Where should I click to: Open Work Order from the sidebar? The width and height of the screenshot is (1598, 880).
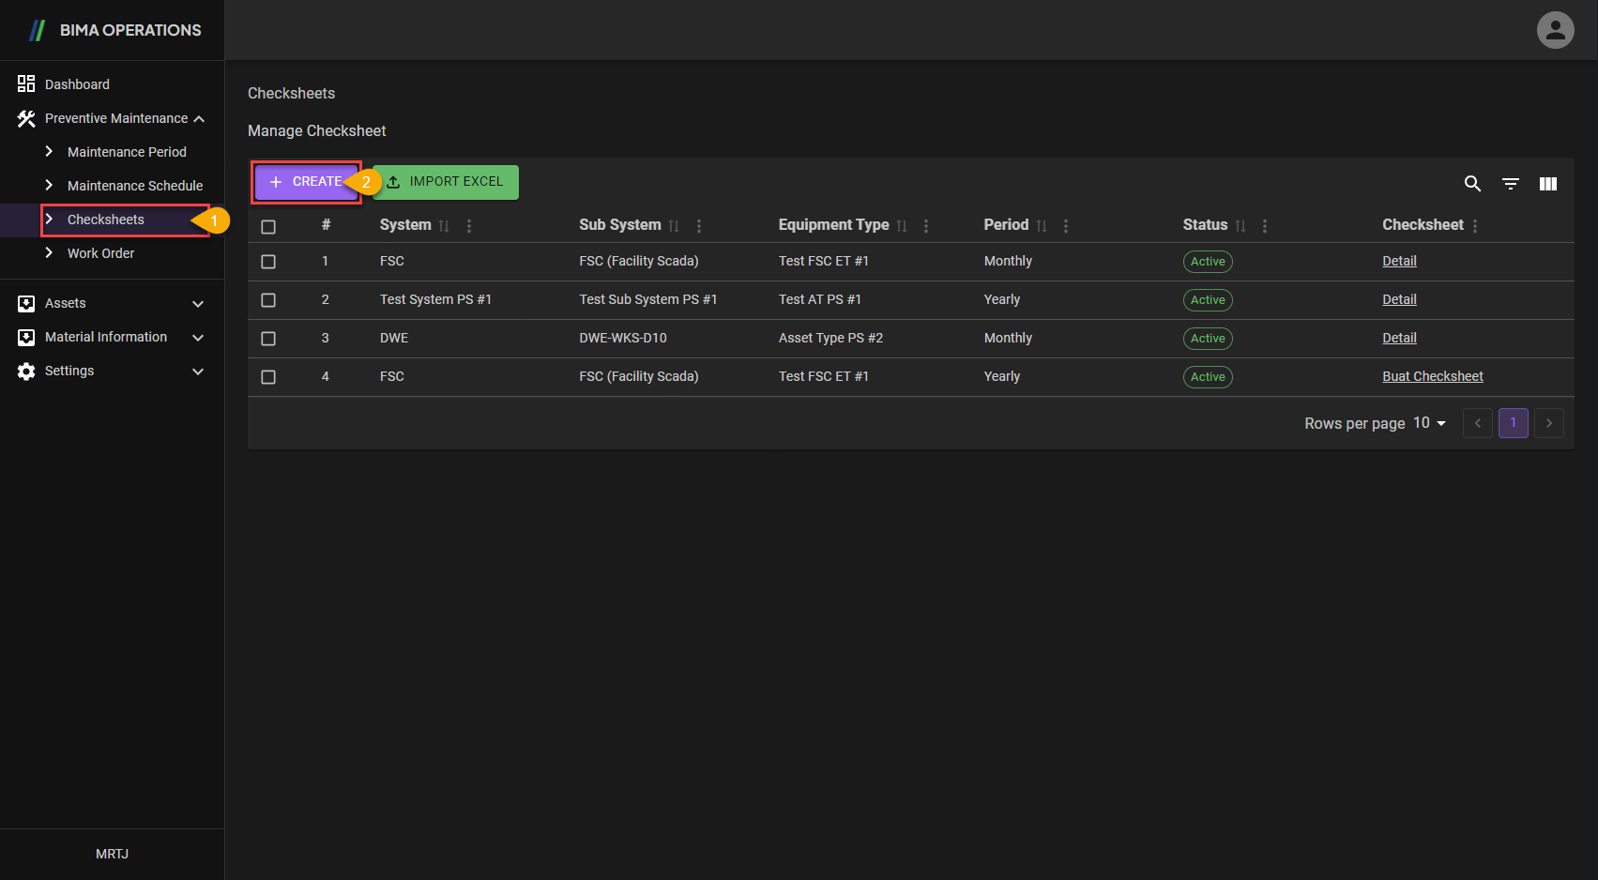click(100, 253)
